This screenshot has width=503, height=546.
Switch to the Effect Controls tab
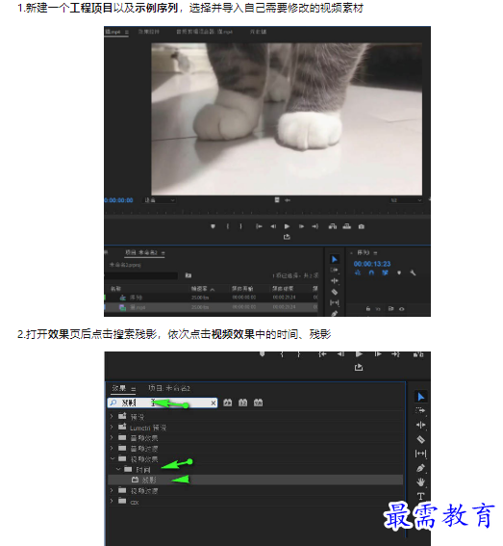click(148, 32)
